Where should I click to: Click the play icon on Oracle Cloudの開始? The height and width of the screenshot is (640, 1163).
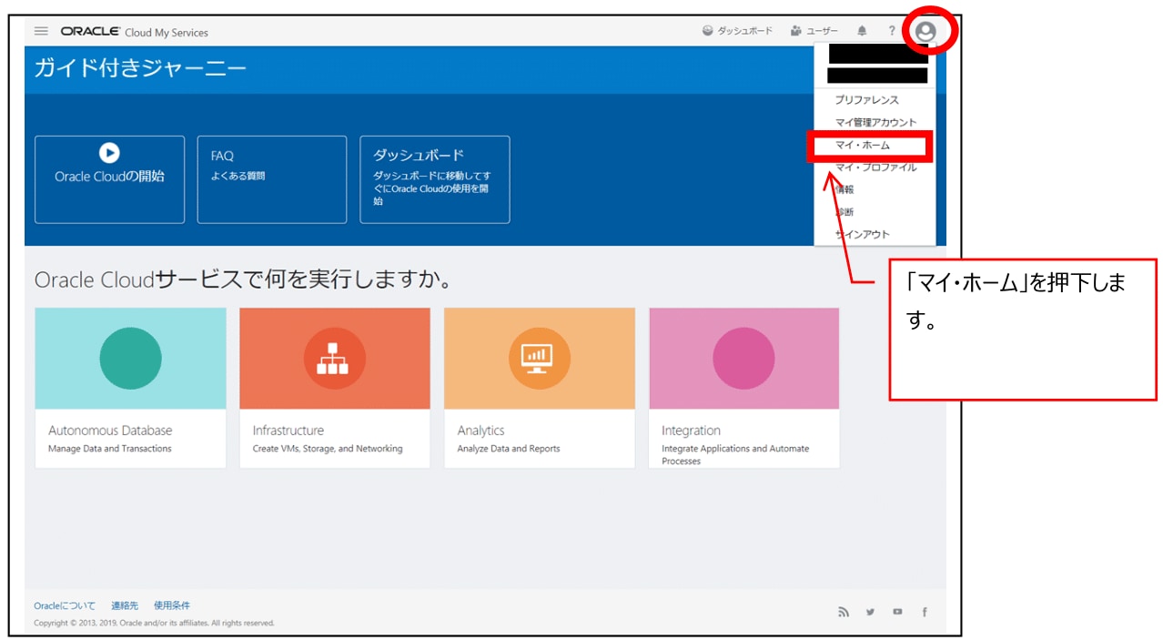tap(109, 153)
